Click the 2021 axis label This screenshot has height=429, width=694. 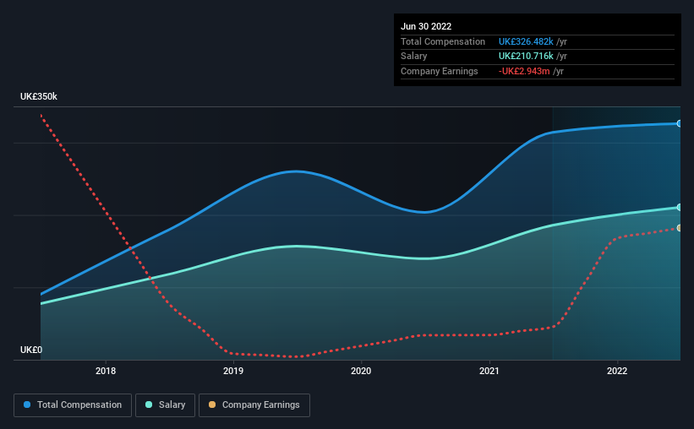click(x=489, y=371)
